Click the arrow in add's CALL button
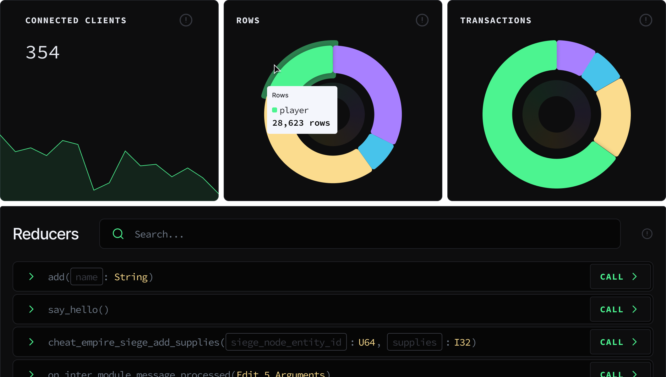 point(635,277)
